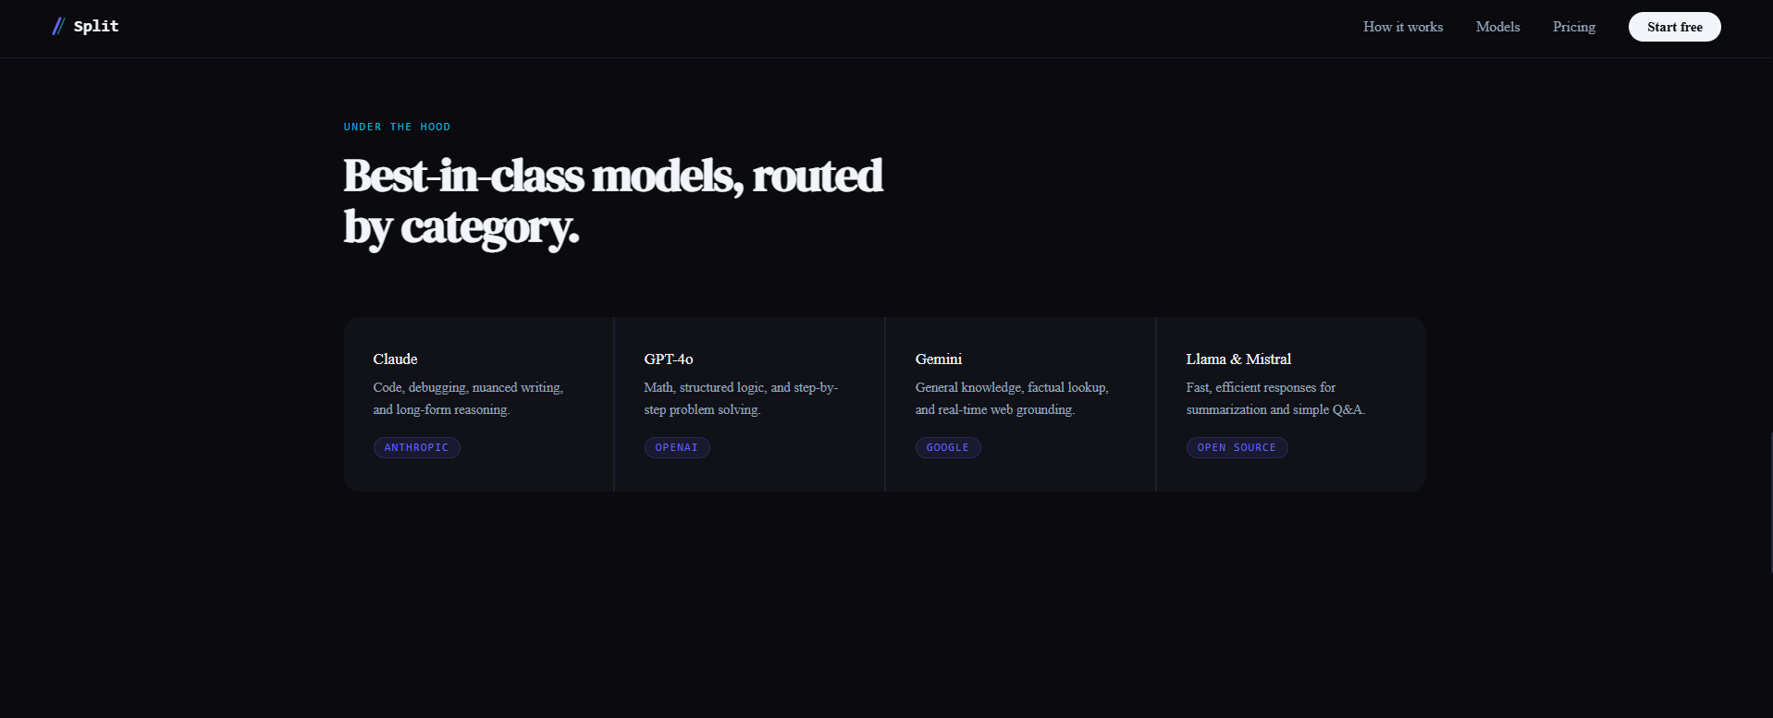Screen dimensions: 1773x718
Task: Click the OPENAI tag badge
Action: tap(677, 447)
